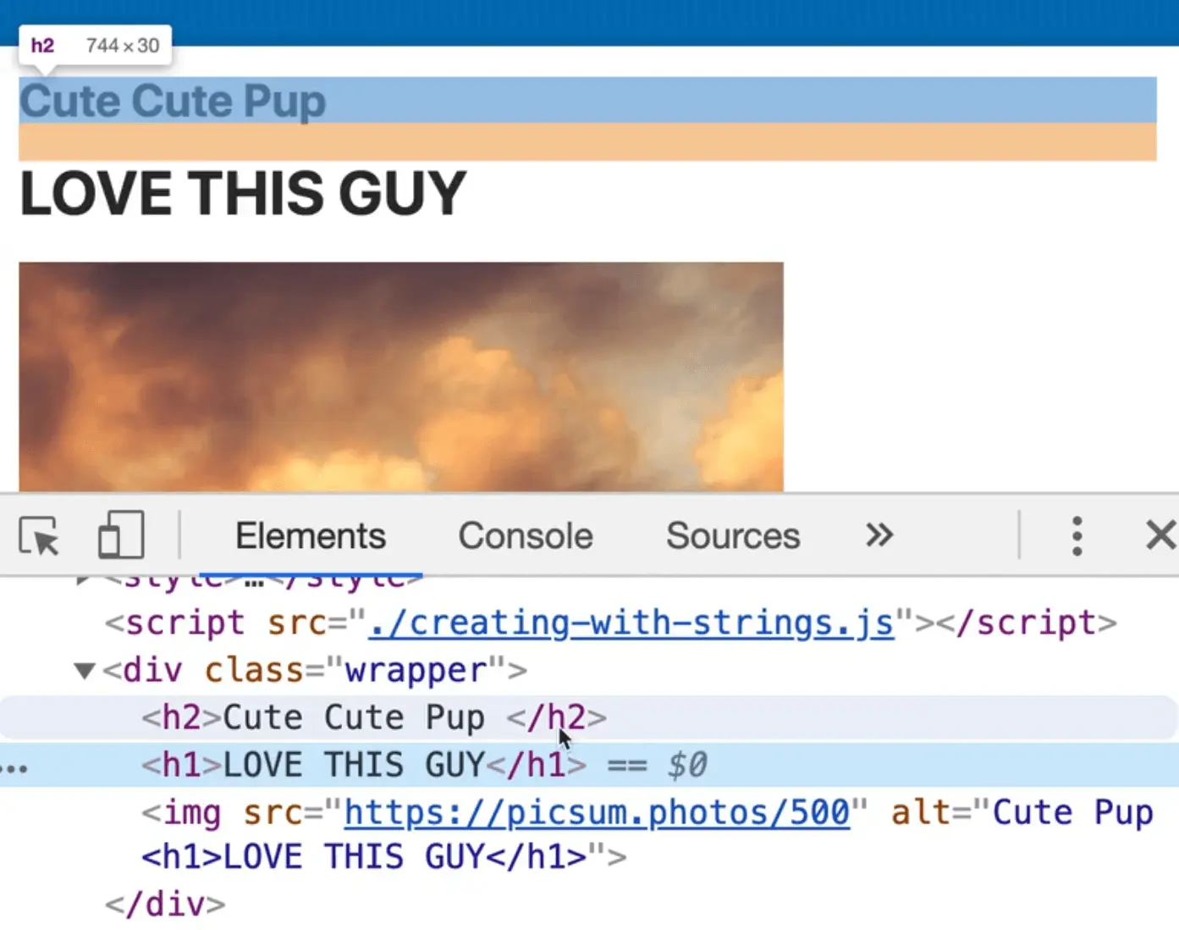Close the DevTools panel
The image size is (1179, 930).
[1160, 536]
